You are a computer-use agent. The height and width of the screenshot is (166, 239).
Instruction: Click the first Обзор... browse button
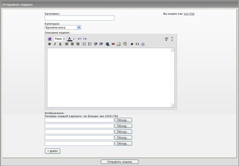tap(123, 120)
